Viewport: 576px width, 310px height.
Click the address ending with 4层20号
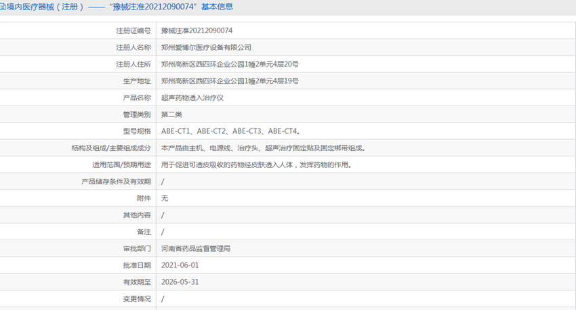(230, 64)
